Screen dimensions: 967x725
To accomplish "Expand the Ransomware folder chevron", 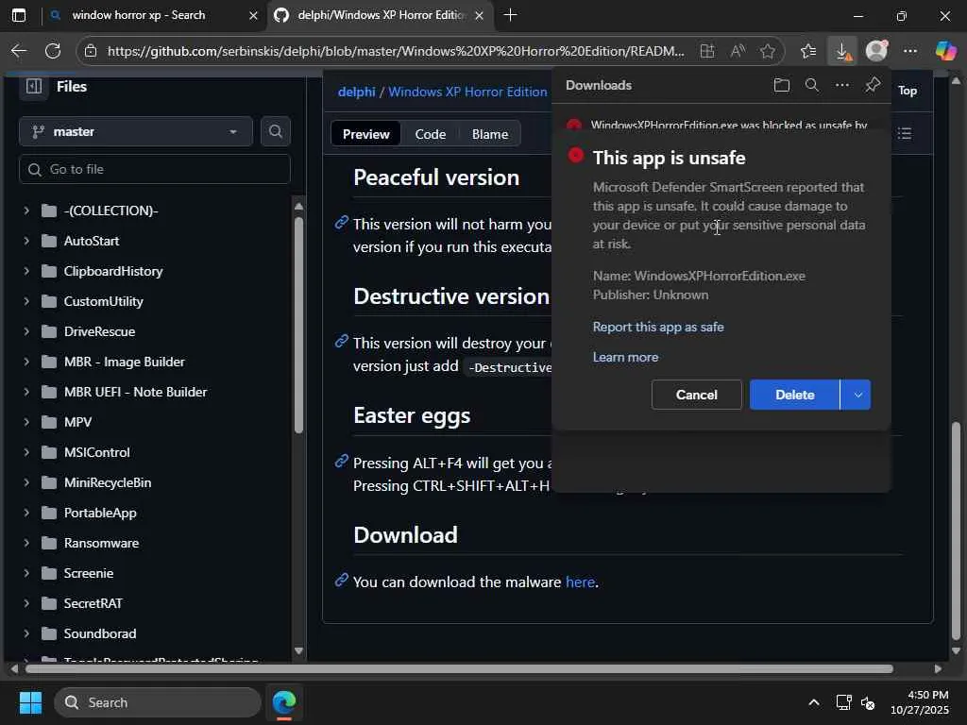I will (x=25, y=543).
